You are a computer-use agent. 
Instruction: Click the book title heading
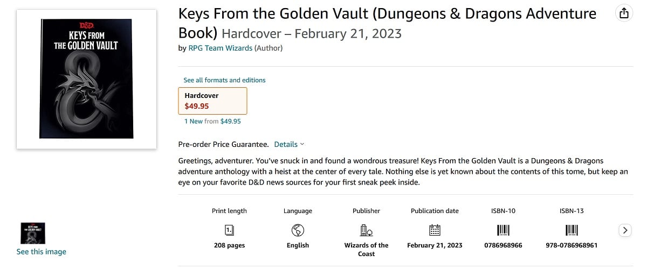point(387,23)
